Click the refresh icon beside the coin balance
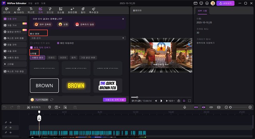The height and width of the screenshot is (139, 255). 52,100
